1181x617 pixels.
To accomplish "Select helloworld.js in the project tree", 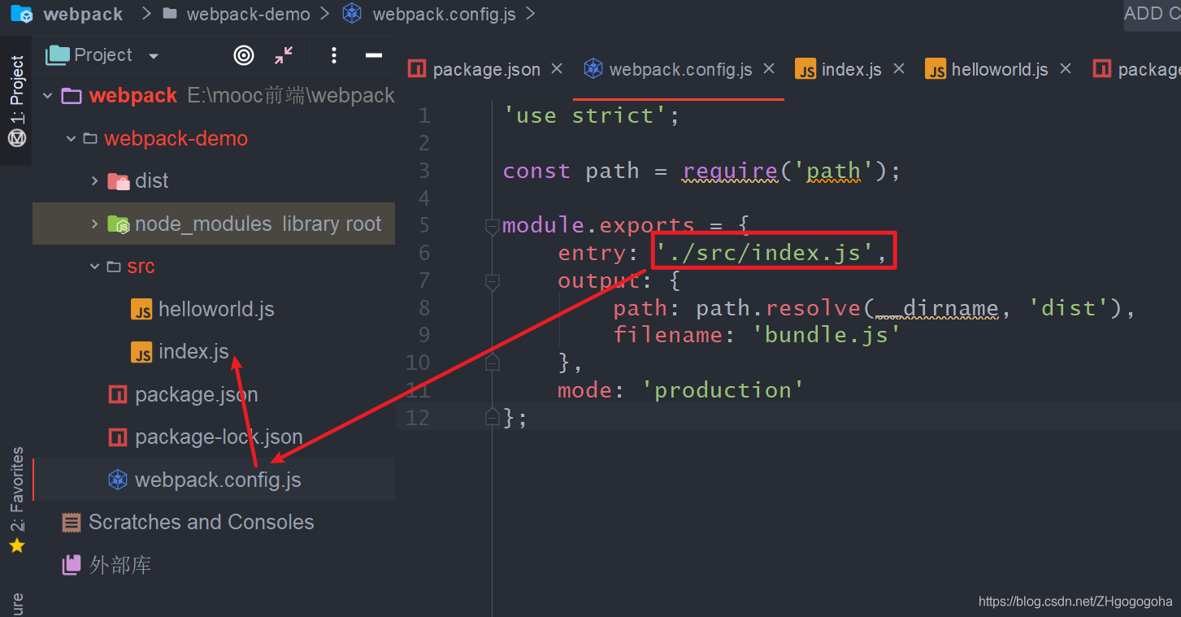I will (215, 309).
